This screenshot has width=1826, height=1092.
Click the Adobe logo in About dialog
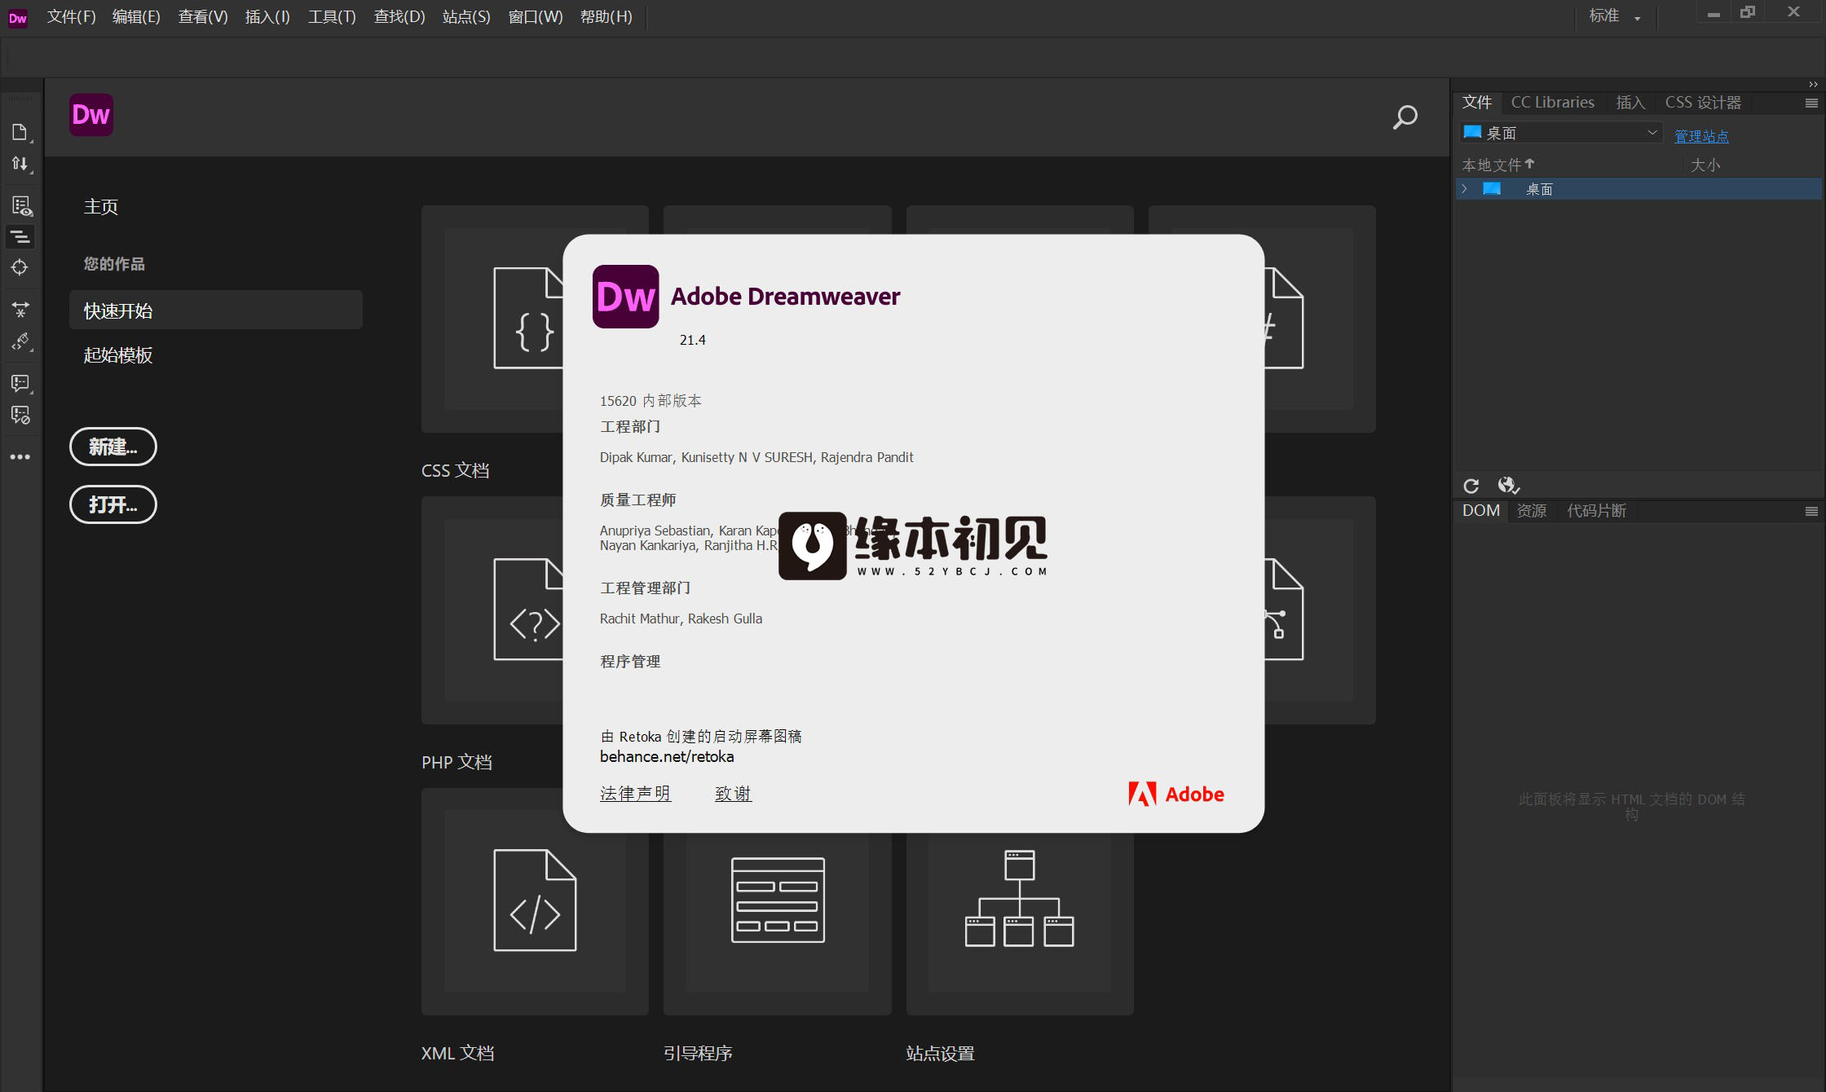click(x=1175, y=794)
